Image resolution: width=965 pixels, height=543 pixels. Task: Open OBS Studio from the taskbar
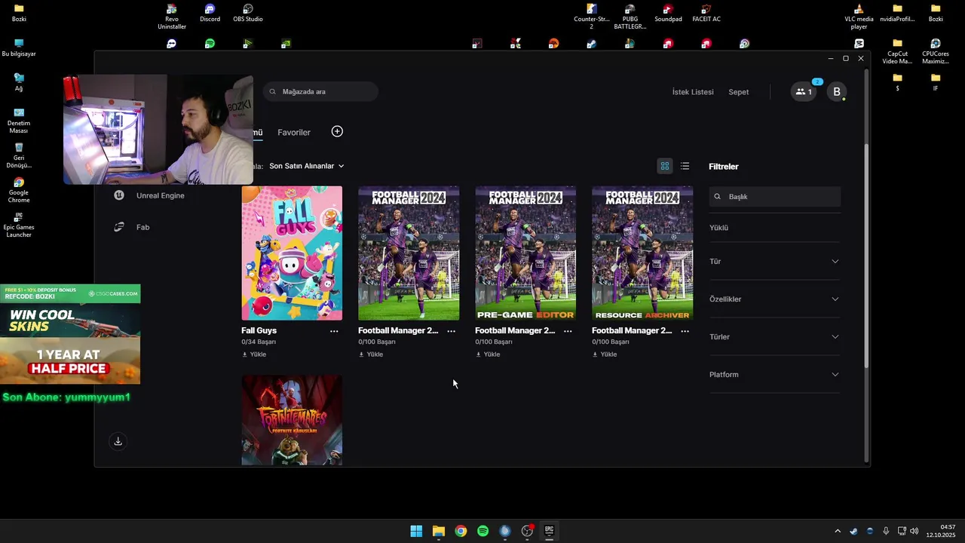527,531
